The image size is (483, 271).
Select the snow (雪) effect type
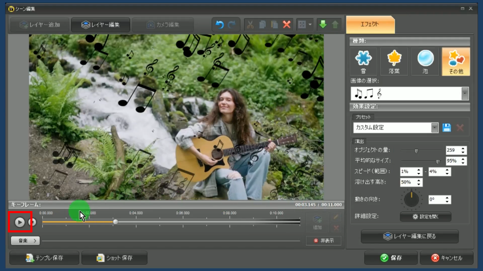point(363,61)
